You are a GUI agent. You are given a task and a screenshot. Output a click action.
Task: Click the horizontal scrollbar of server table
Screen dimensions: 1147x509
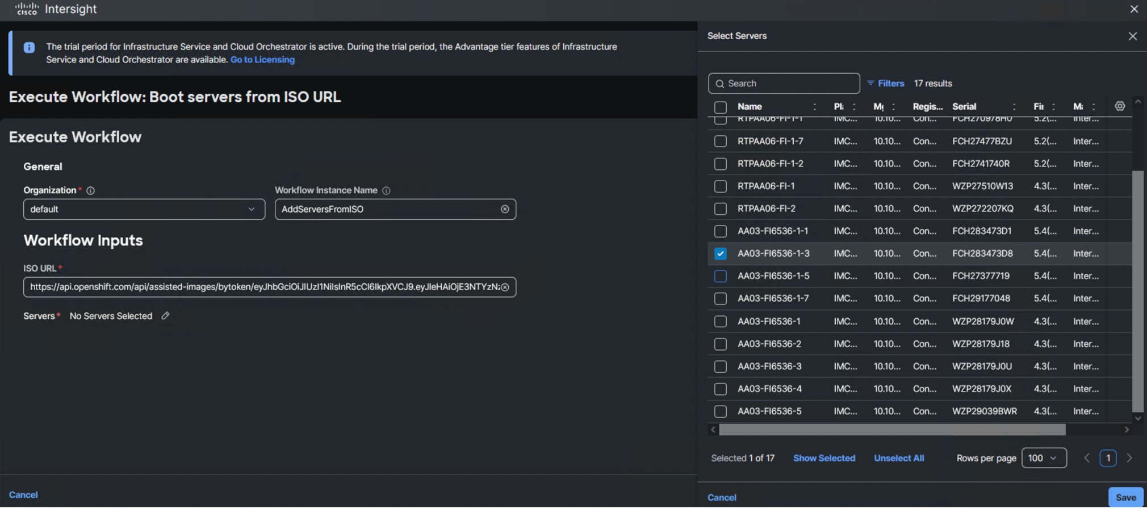pos(891,430)
